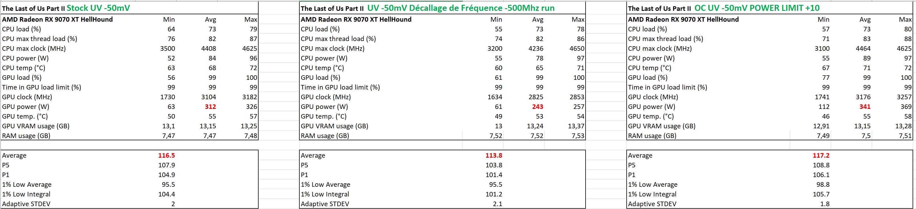916x209 pixels.
Task: Select GPU power max value 326
Action: (x=251, y=107)
